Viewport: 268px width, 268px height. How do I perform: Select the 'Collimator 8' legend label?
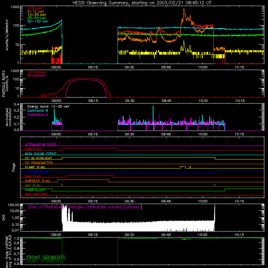coord(38,111)
